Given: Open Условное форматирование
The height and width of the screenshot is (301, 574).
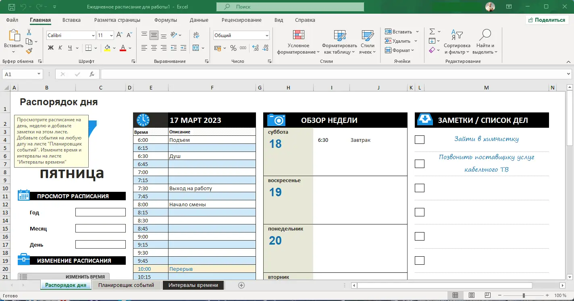Looking at the screenshot, I should pos(298,42).
